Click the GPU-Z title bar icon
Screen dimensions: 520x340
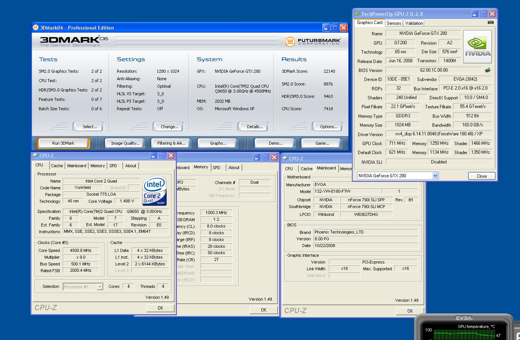click(357, 13)
